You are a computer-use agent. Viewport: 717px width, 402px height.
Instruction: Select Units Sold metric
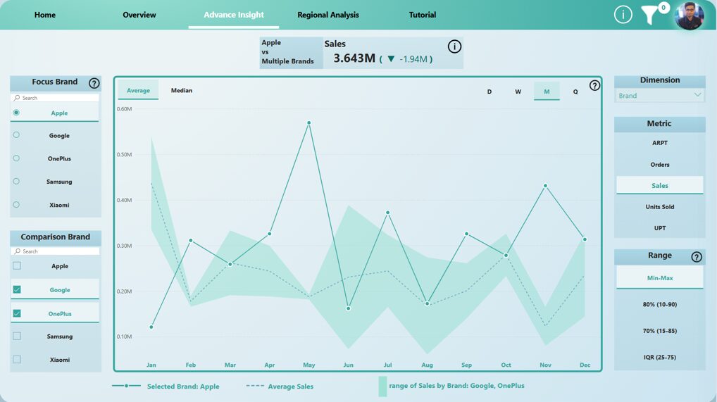(x=660, y=207)
